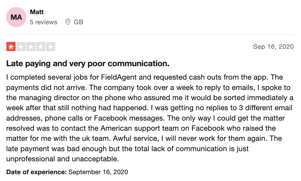The image size is (301, 181).
Task: Click the words American support team
Action: point(140,128)
